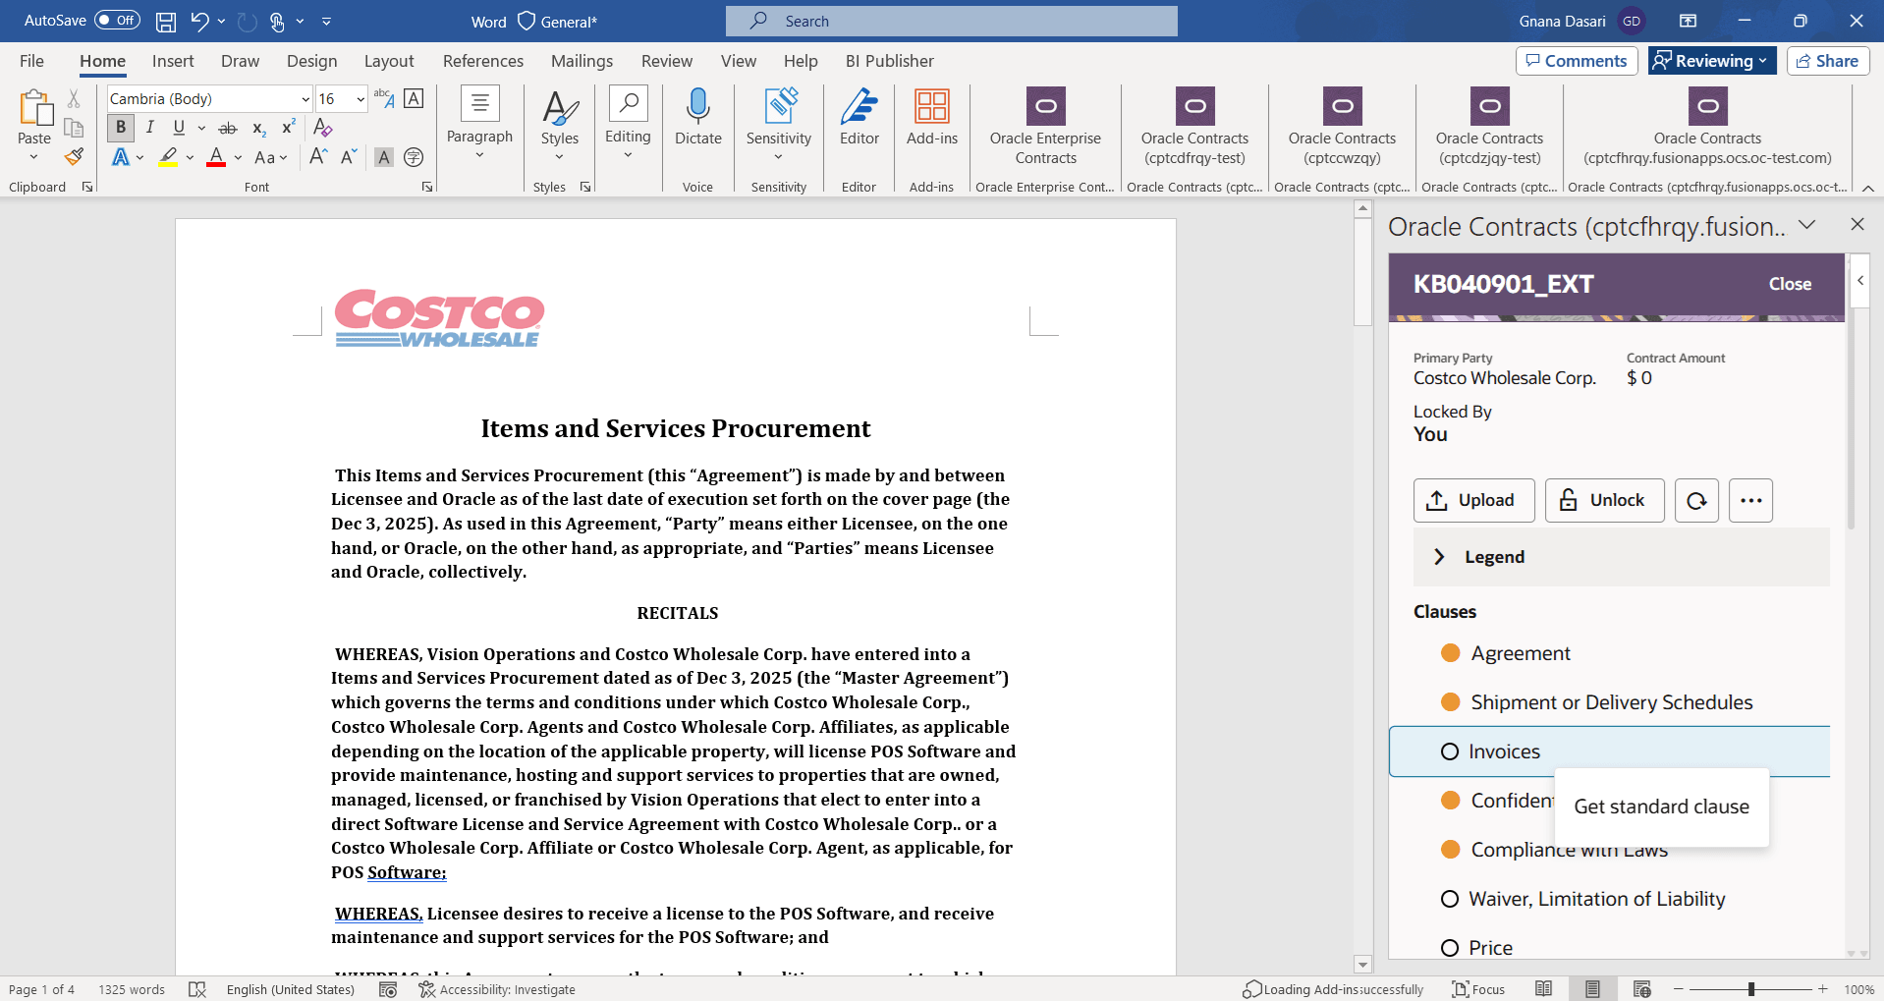Screen dimensions: 1884x1001
Task: Open more actions ellipsis in contract pane
Action: (1750, 500)
